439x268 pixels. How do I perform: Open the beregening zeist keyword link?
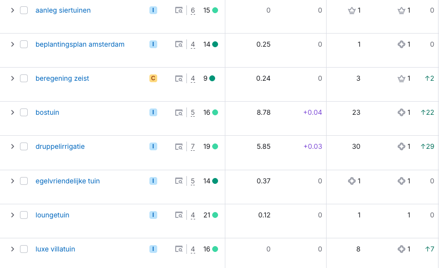(x=62, y=78)
